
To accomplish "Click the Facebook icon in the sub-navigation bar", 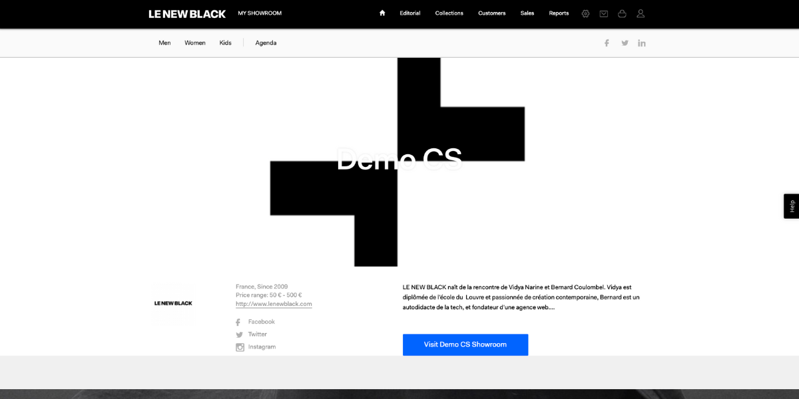I will tap(607, 43).
